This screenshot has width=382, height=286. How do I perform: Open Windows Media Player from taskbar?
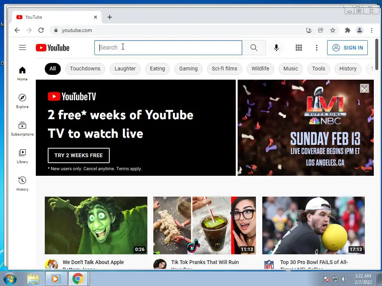[56, 279]
